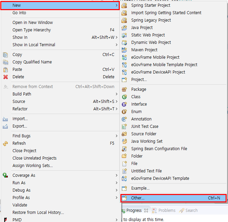Expand the Debug As submenu arrow

[x=116, y=190]
